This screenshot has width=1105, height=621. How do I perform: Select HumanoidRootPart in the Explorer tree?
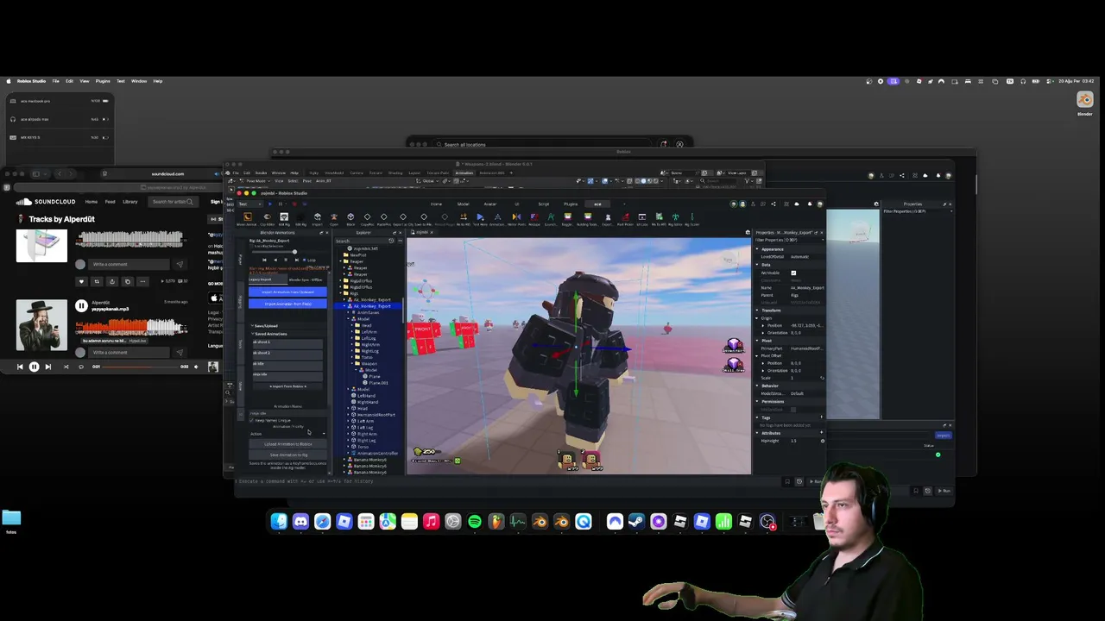pos(376,415)
